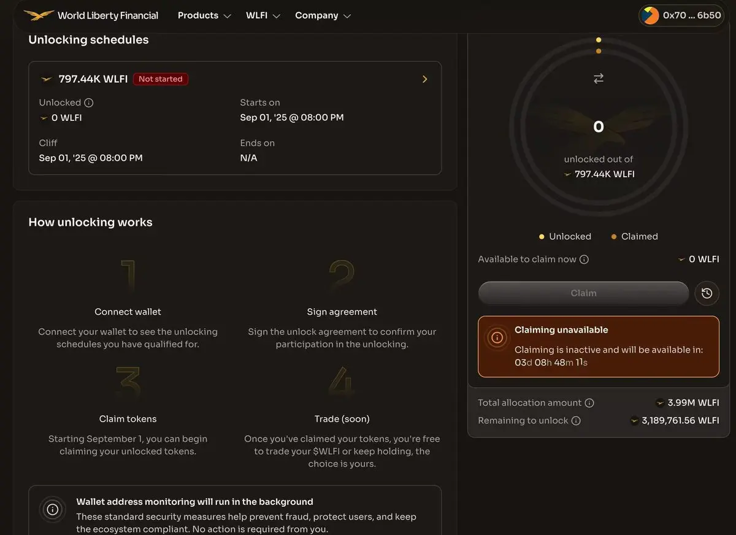Click the 3,189,761.56 WLFI remaining value
The width and height of the screenshot is (736, 535).
click(x=680, y=421)
